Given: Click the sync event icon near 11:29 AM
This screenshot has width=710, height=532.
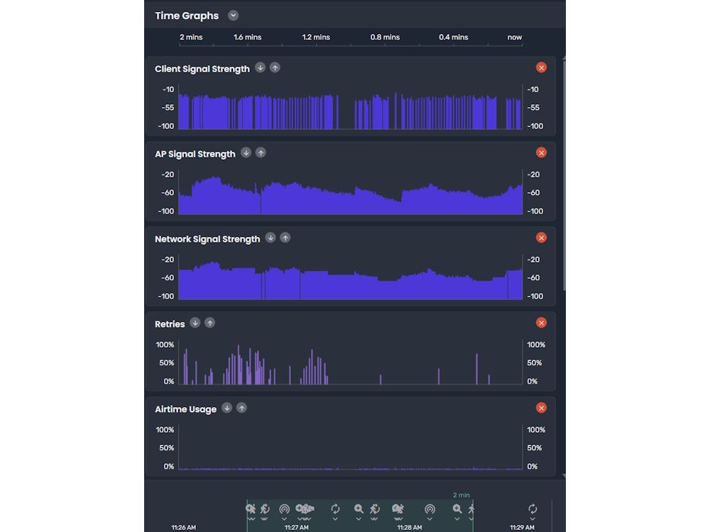Looking at the screenshot, I should 532,509.
